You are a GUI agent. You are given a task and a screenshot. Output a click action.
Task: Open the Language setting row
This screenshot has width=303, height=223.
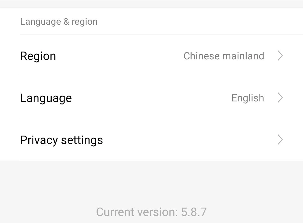151,98
